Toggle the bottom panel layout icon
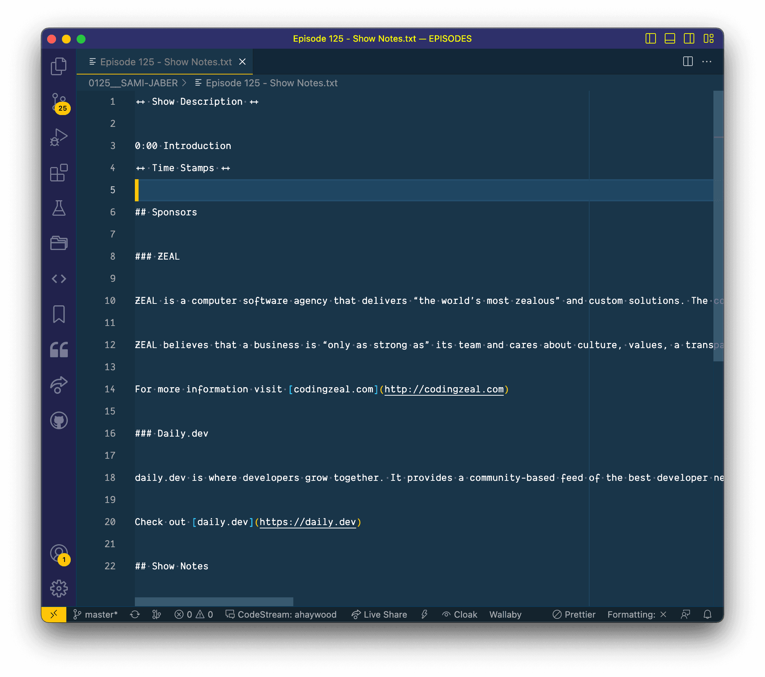Viewport: 765px width, 677px height. point(670,39)
